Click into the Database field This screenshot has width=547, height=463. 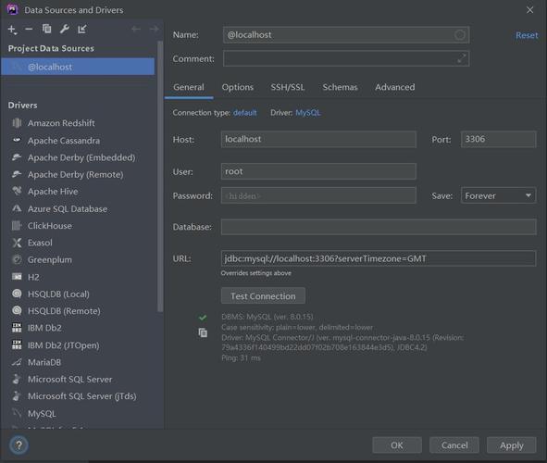379,227
